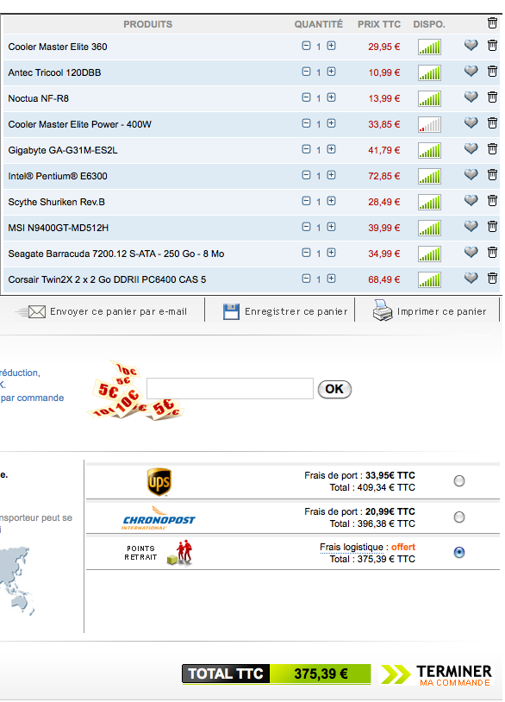
Task: Increase quantity of Antec Tricool 120DBB
Action: coord(331,72)
